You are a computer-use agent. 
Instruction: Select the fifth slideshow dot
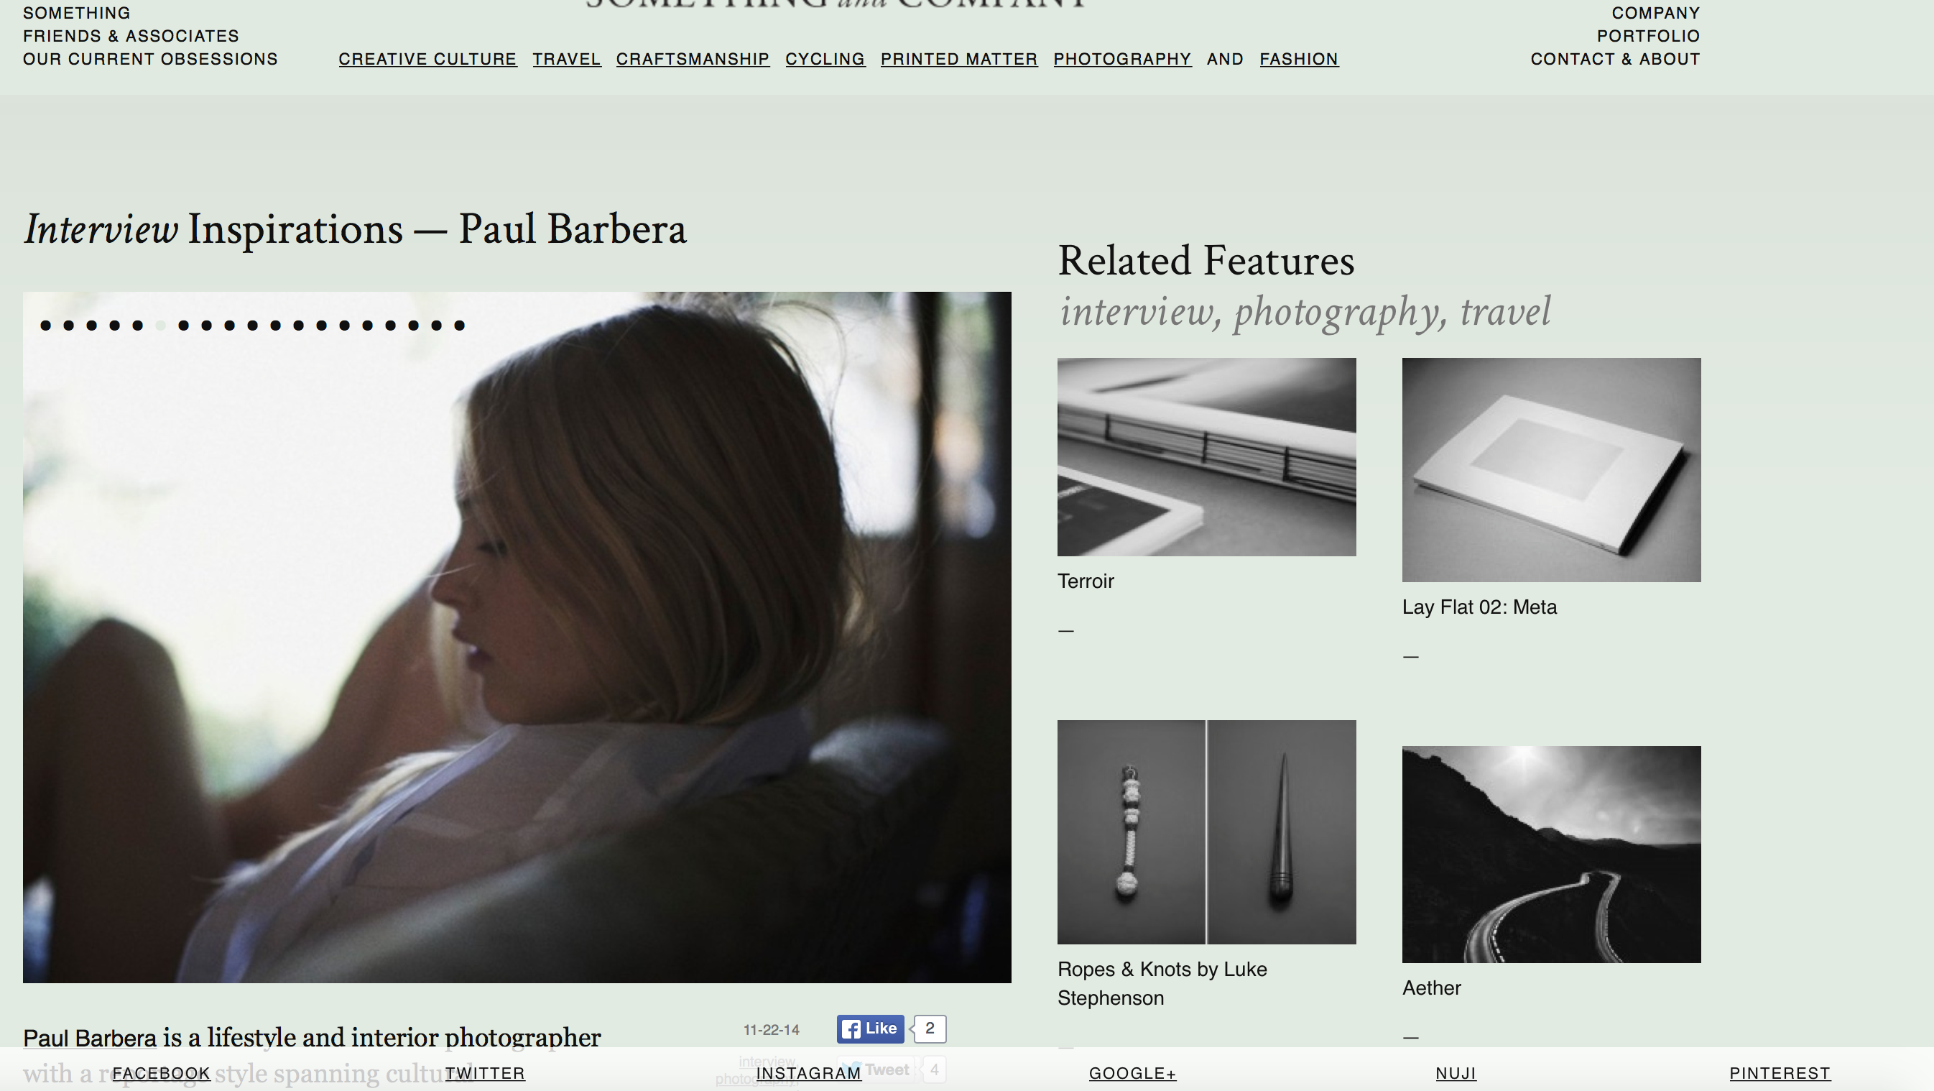pyautogui.click(x=137, y=325)
